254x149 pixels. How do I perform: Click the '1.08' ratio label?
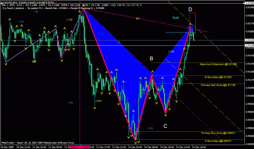point(36,12)
